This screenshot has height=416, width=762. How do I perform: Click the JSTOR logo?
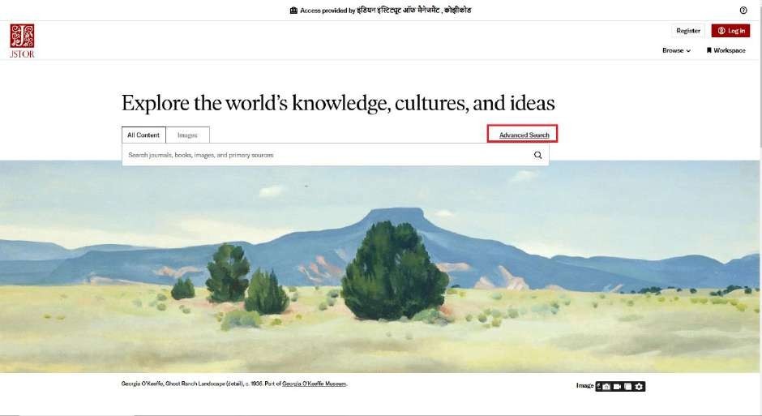22,41
